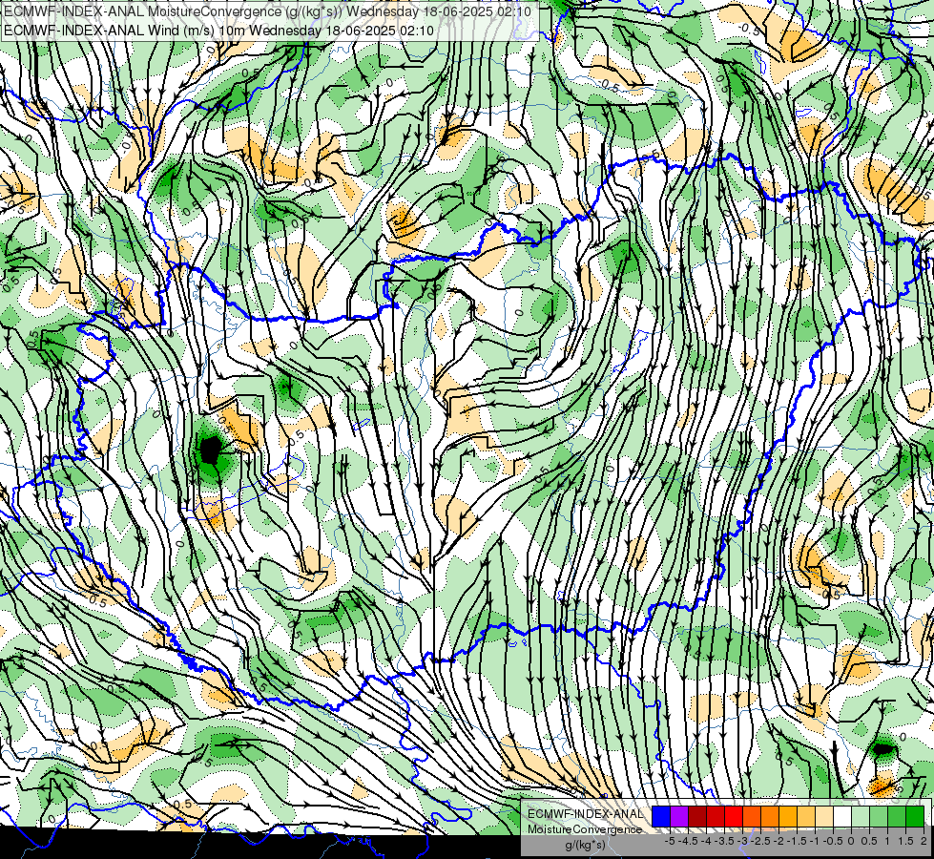The height and width of the screenshot is (859, 934).
Task: Click the MoistureConvergence title line at top
Action: (267, 11)
